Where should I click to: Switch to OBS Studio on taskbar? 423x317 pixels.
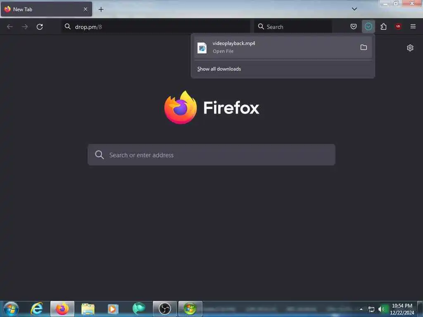coord(164,309)
